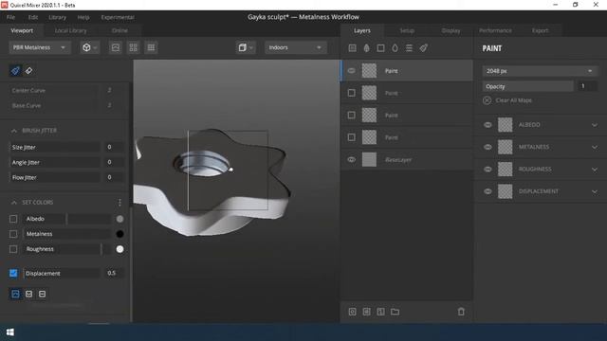Select the second displacement brush mode icon

[29, 294]
